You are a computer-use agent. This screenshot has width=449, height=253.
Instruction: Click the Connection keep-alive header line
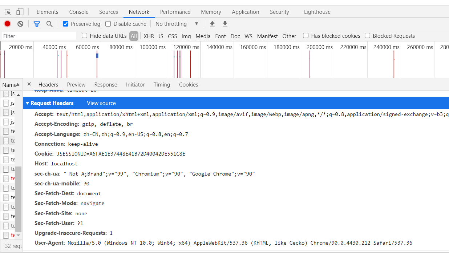(x=66, y=144)
